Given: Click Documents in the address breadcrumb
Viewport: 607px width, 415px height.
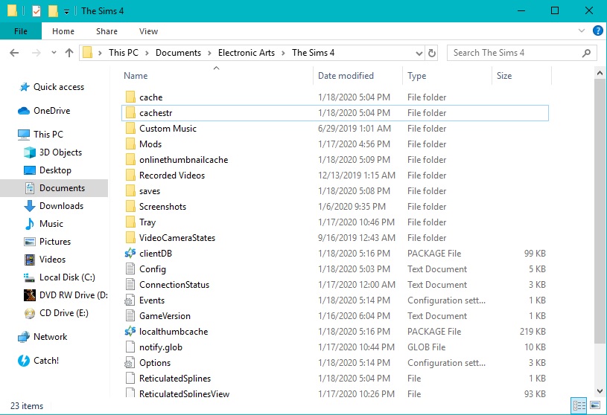Looking at the screenshot, I should 178,53.
